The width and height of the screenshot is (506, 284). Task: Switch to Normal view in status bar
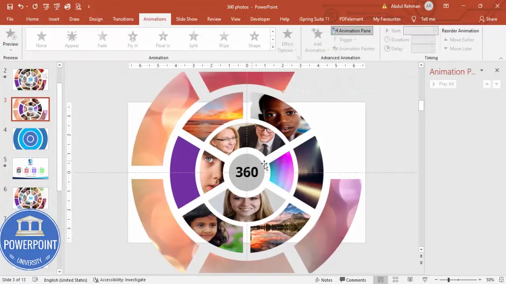(380, 280)
